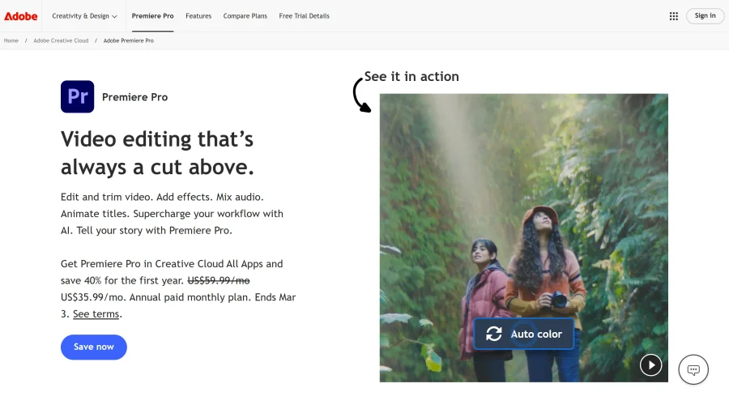Screen dimensions: 729x405
Task: Click the Adobe logo
Action: click(20, 16)
